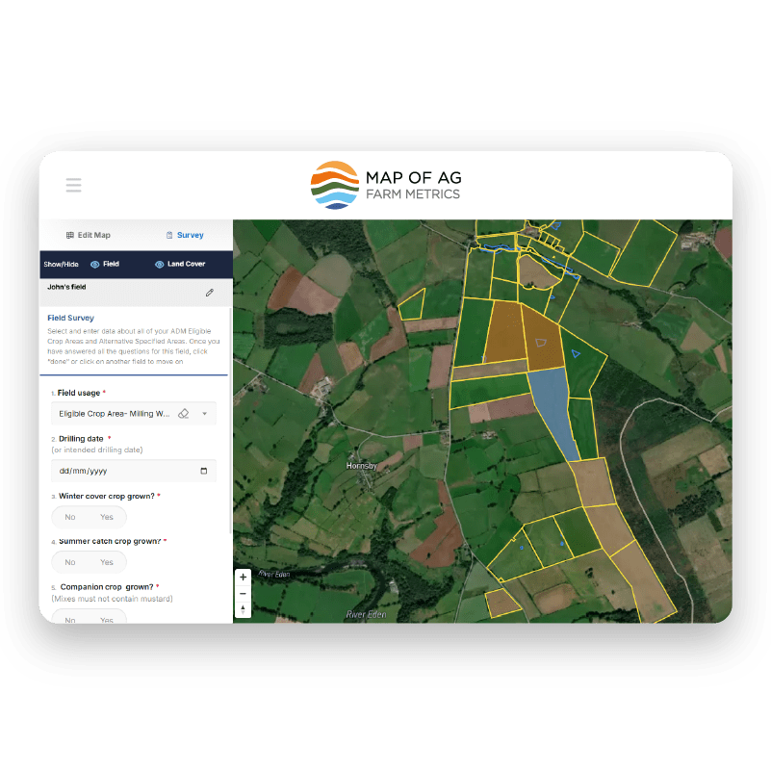Edit the John's field name
The image size is (771, 771).
[x=210, y=293]
